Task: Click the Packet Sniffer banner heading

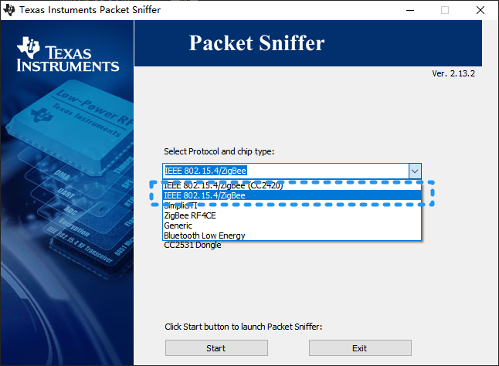Action: pos(256,43)
